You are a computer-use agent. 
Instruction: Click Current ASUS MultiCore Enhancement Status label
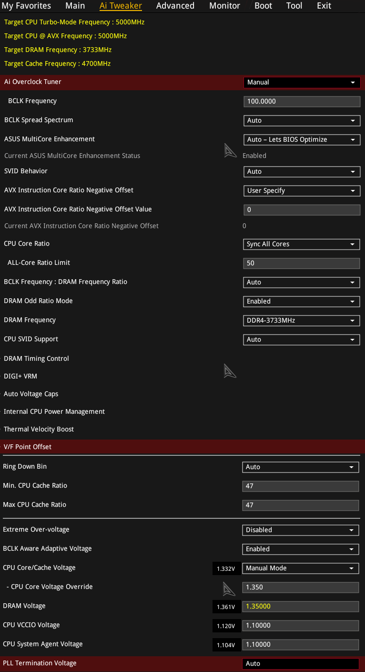(x=72, y=156)
